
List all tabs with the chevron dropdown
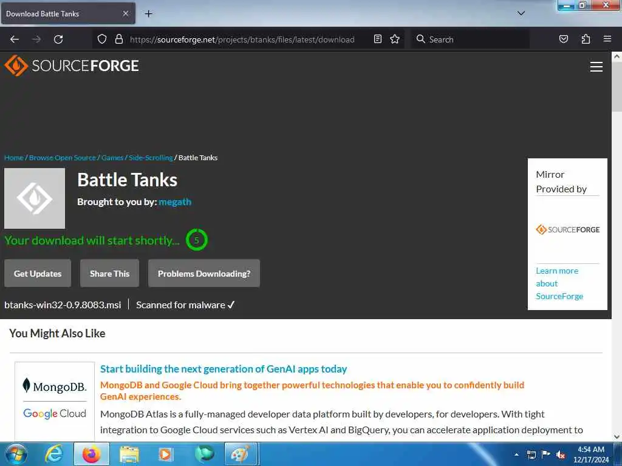pyautogui.click(x=521, y=13)
